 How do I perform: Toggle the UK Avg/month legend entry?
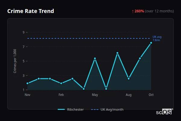coord(107,110)
